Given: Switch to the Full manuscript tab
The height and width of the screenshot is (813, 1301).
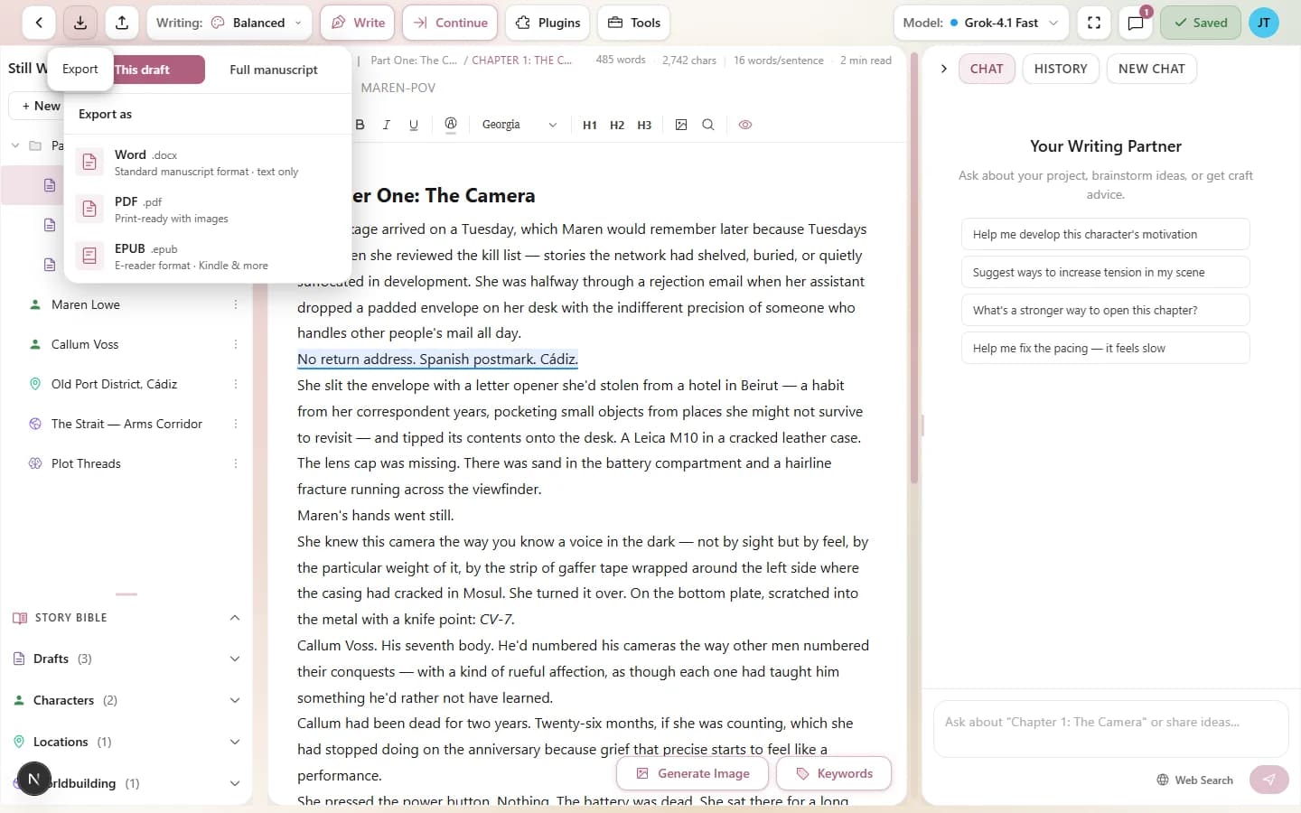Looking at the screenshot, I should coord(273,70).
